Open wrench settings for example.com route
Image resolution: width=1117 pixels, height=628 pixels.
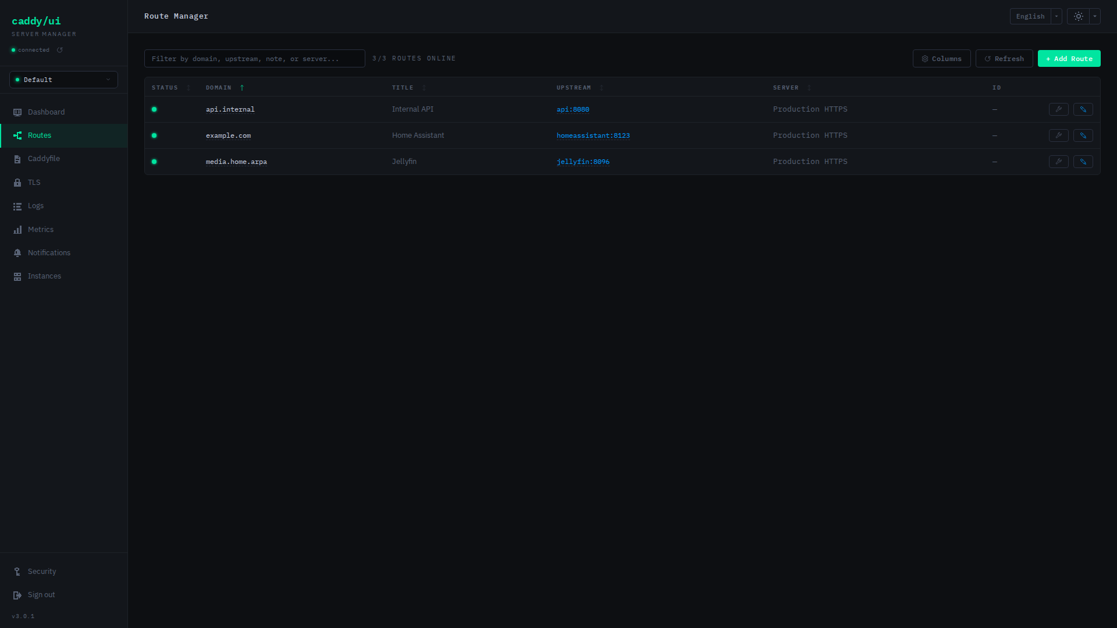click(x=1058, y=135)
